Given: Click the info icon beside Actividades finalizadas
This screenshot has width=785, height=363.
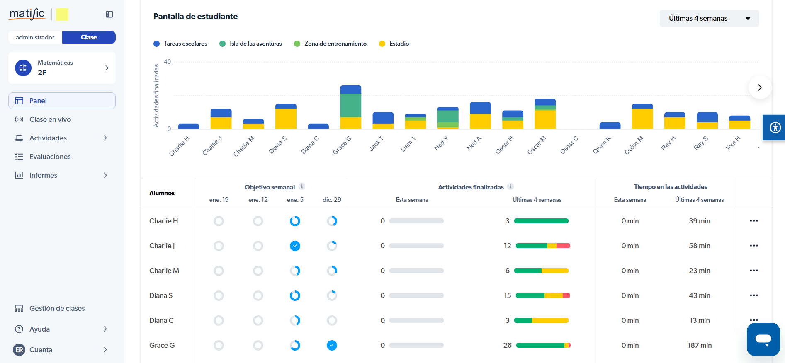Looking at the screenshot, I should click(x=510, y=186).
